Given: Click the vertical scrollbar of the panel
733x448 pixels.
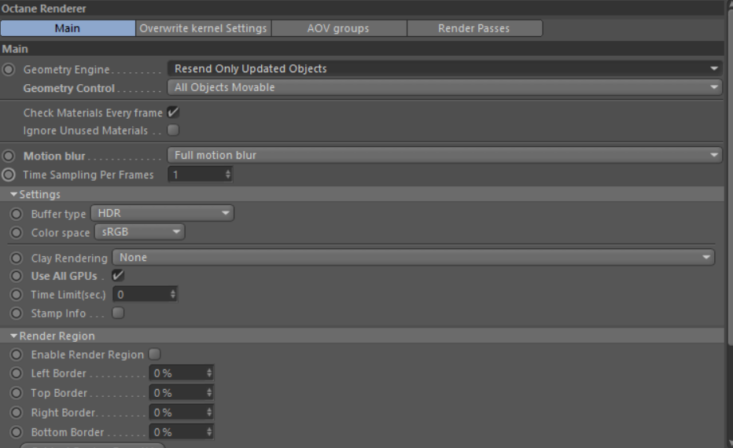Looking at the screenshot, I should (730, 178).
